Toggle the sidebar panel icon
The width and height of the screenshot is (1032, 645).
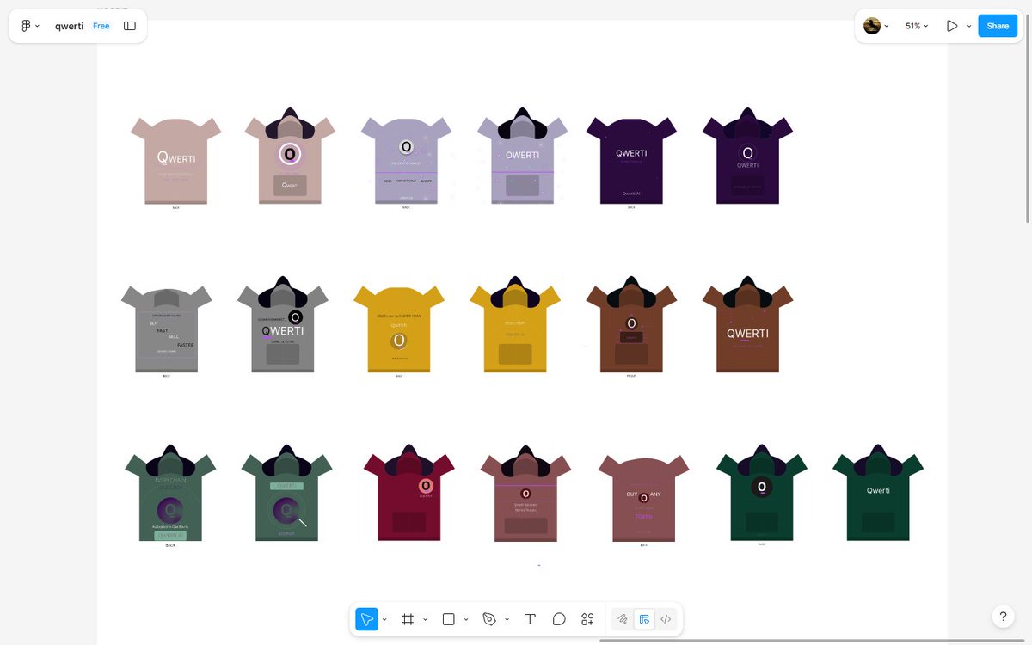click(x=130, y=26)
